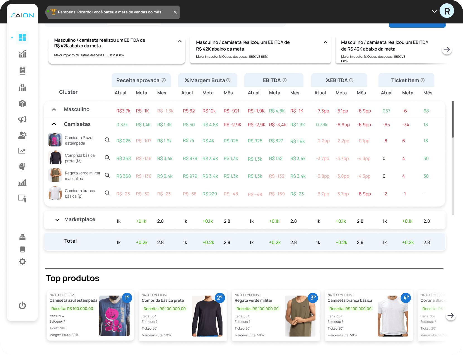The height and width of the screenshot is (355, 463).
Task: Click the AI insights head icon in sidebar
Action: tap(22, 166)
